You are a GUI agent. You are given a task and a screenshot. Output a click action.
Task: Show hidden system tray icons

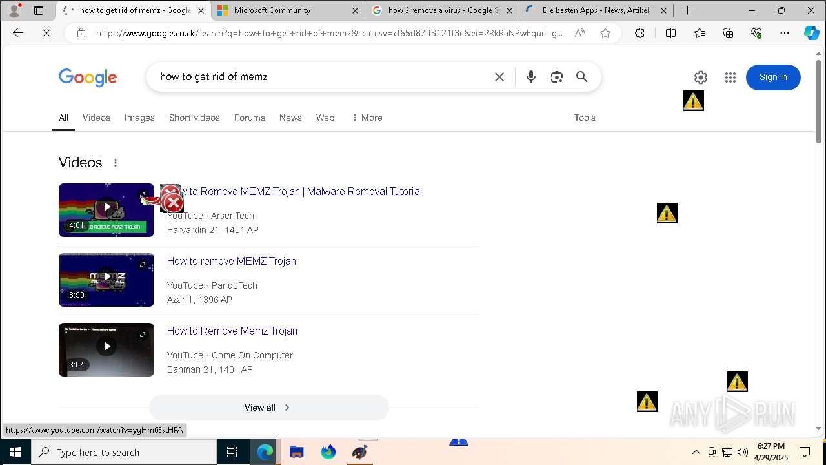[696, 452]
